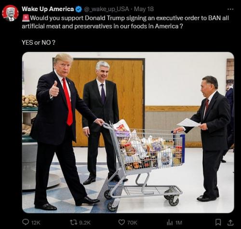
Task: Open the three-dot more options menu
Action: pyautogui.click(x=230, y=9)
